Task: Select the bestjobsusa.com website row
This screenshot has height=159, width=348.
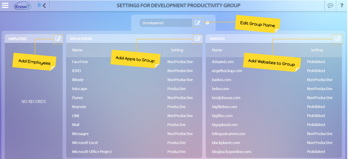Action: coord(274,98)
